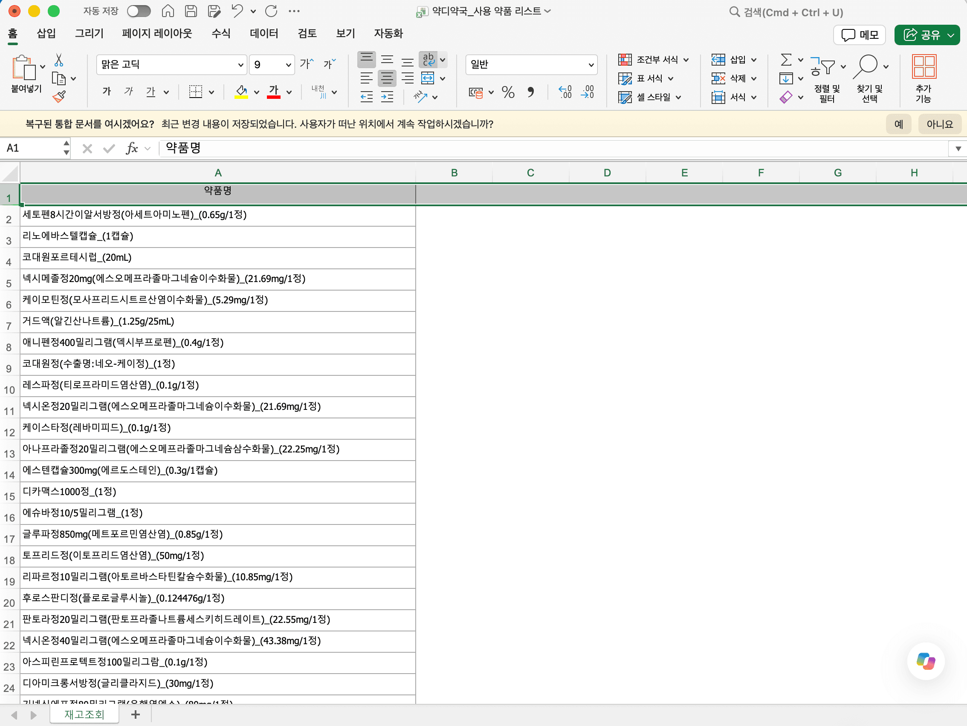Click the home icon in the title bar

coord(168,11)
